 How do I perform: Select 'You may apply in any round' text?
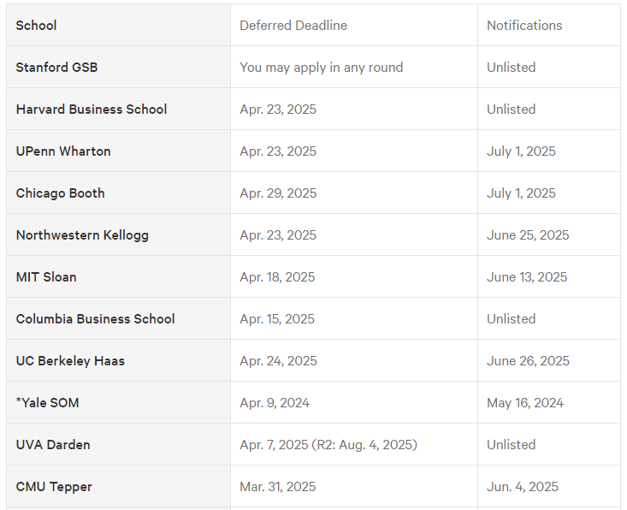click(x=321, y=68)
